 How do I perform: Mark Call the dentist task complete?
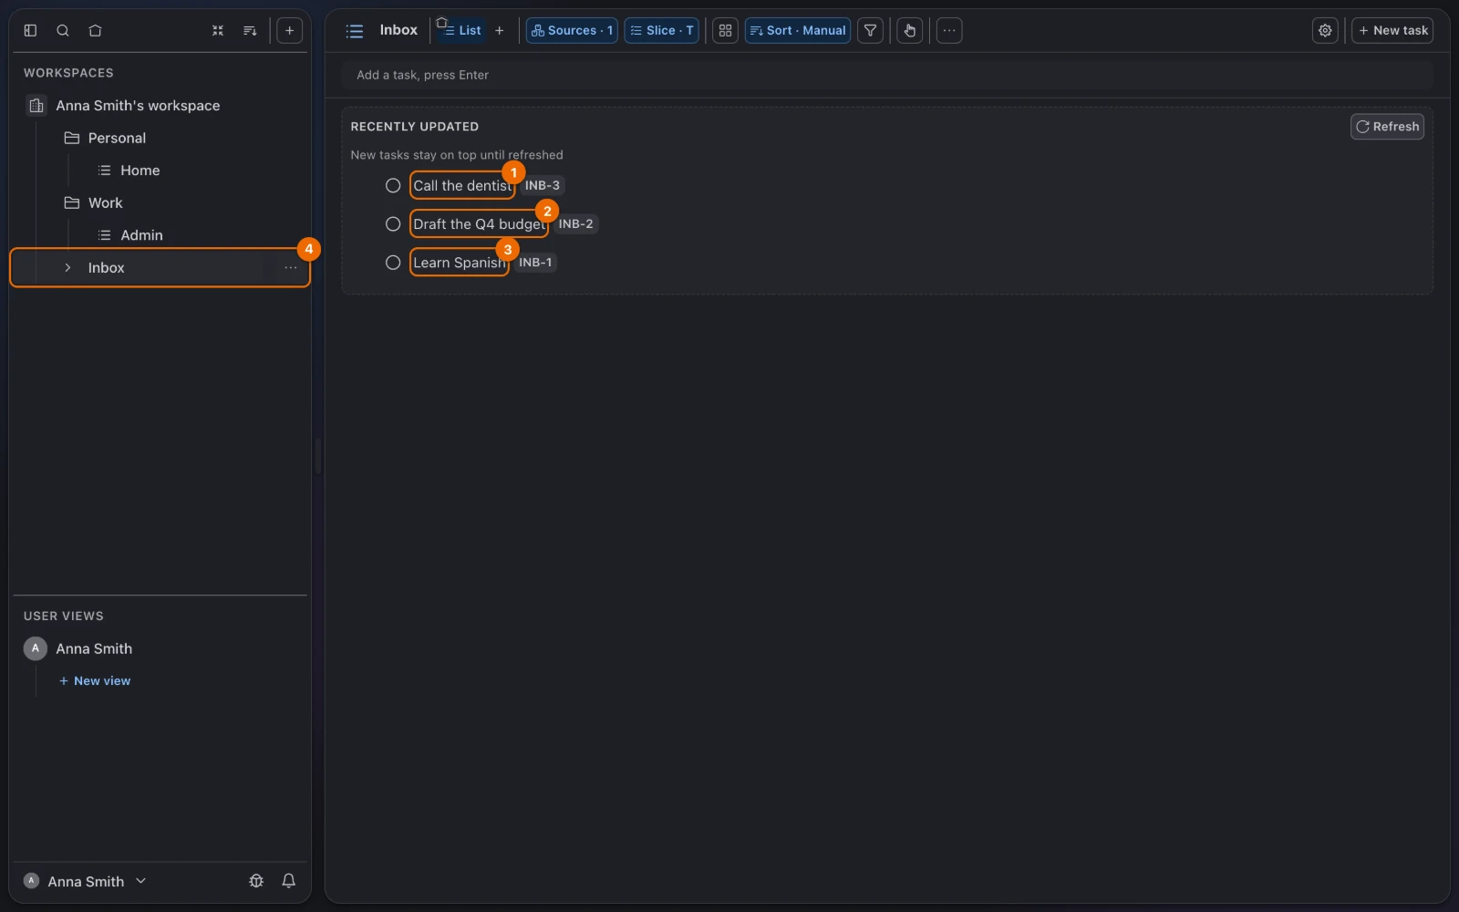click(393, 185)
